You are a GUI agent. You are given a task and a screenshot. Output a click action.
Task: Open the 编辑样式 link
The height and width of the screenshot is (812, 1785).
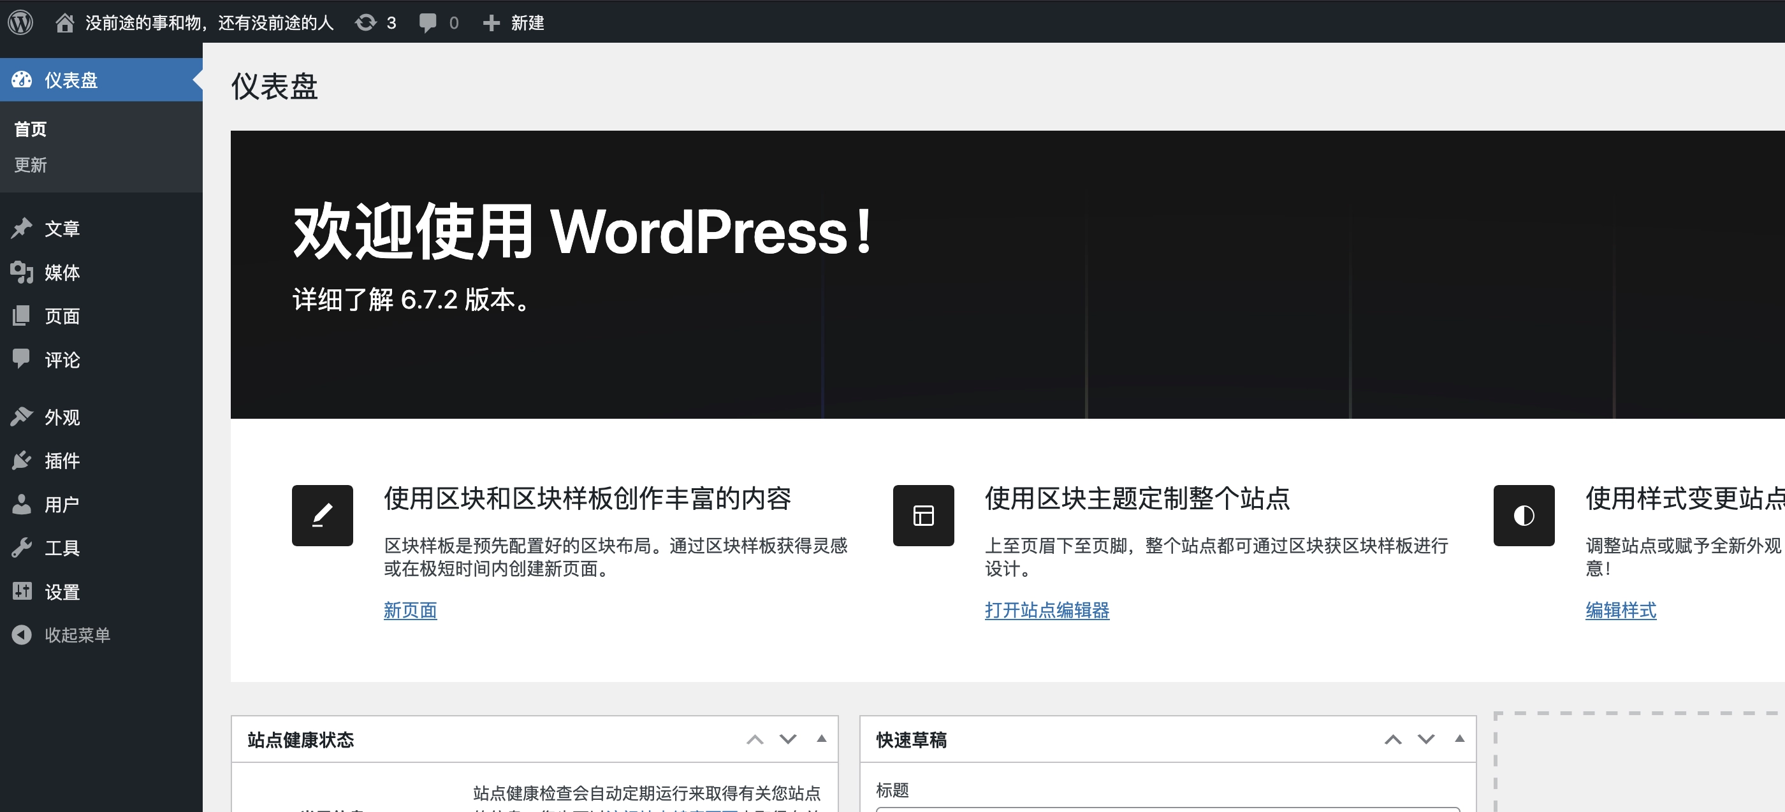click(x=1621, y=611)
